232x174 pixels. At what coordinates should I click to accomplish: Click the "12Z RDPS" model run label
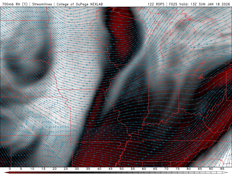[x=156, y=4]
